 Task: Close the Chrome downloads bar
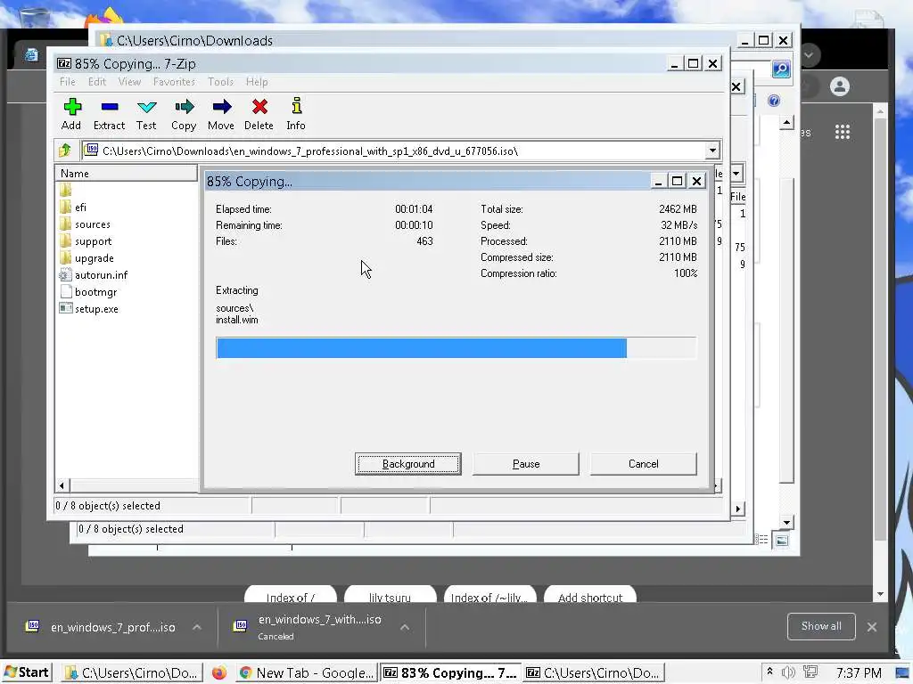point(872,627)
